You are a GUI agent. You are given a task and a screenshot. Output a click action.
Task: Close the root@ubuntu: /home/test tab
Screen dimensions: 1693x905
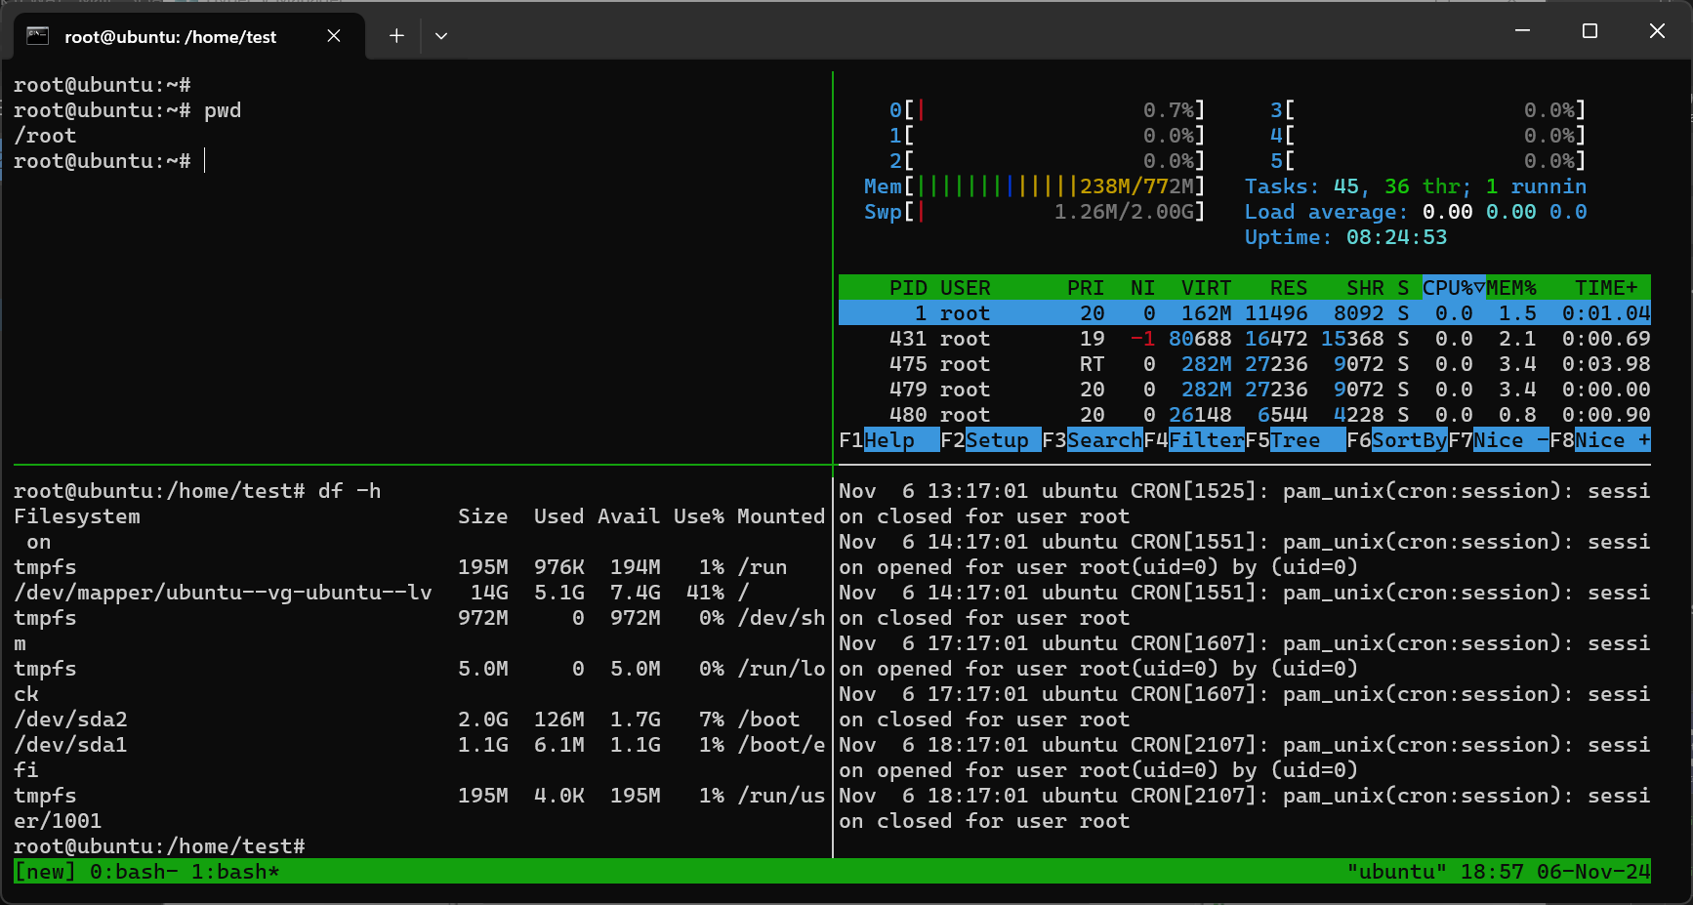(x=334, y=36)
